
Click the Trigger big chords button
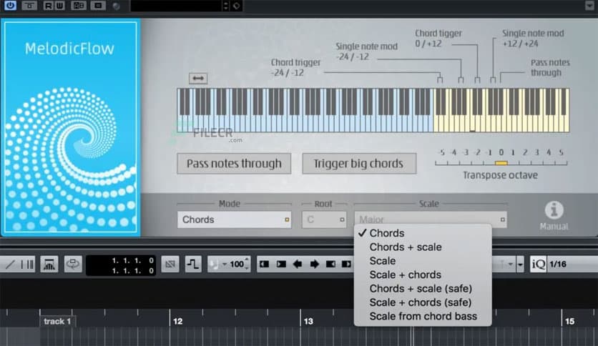point(359,164)
